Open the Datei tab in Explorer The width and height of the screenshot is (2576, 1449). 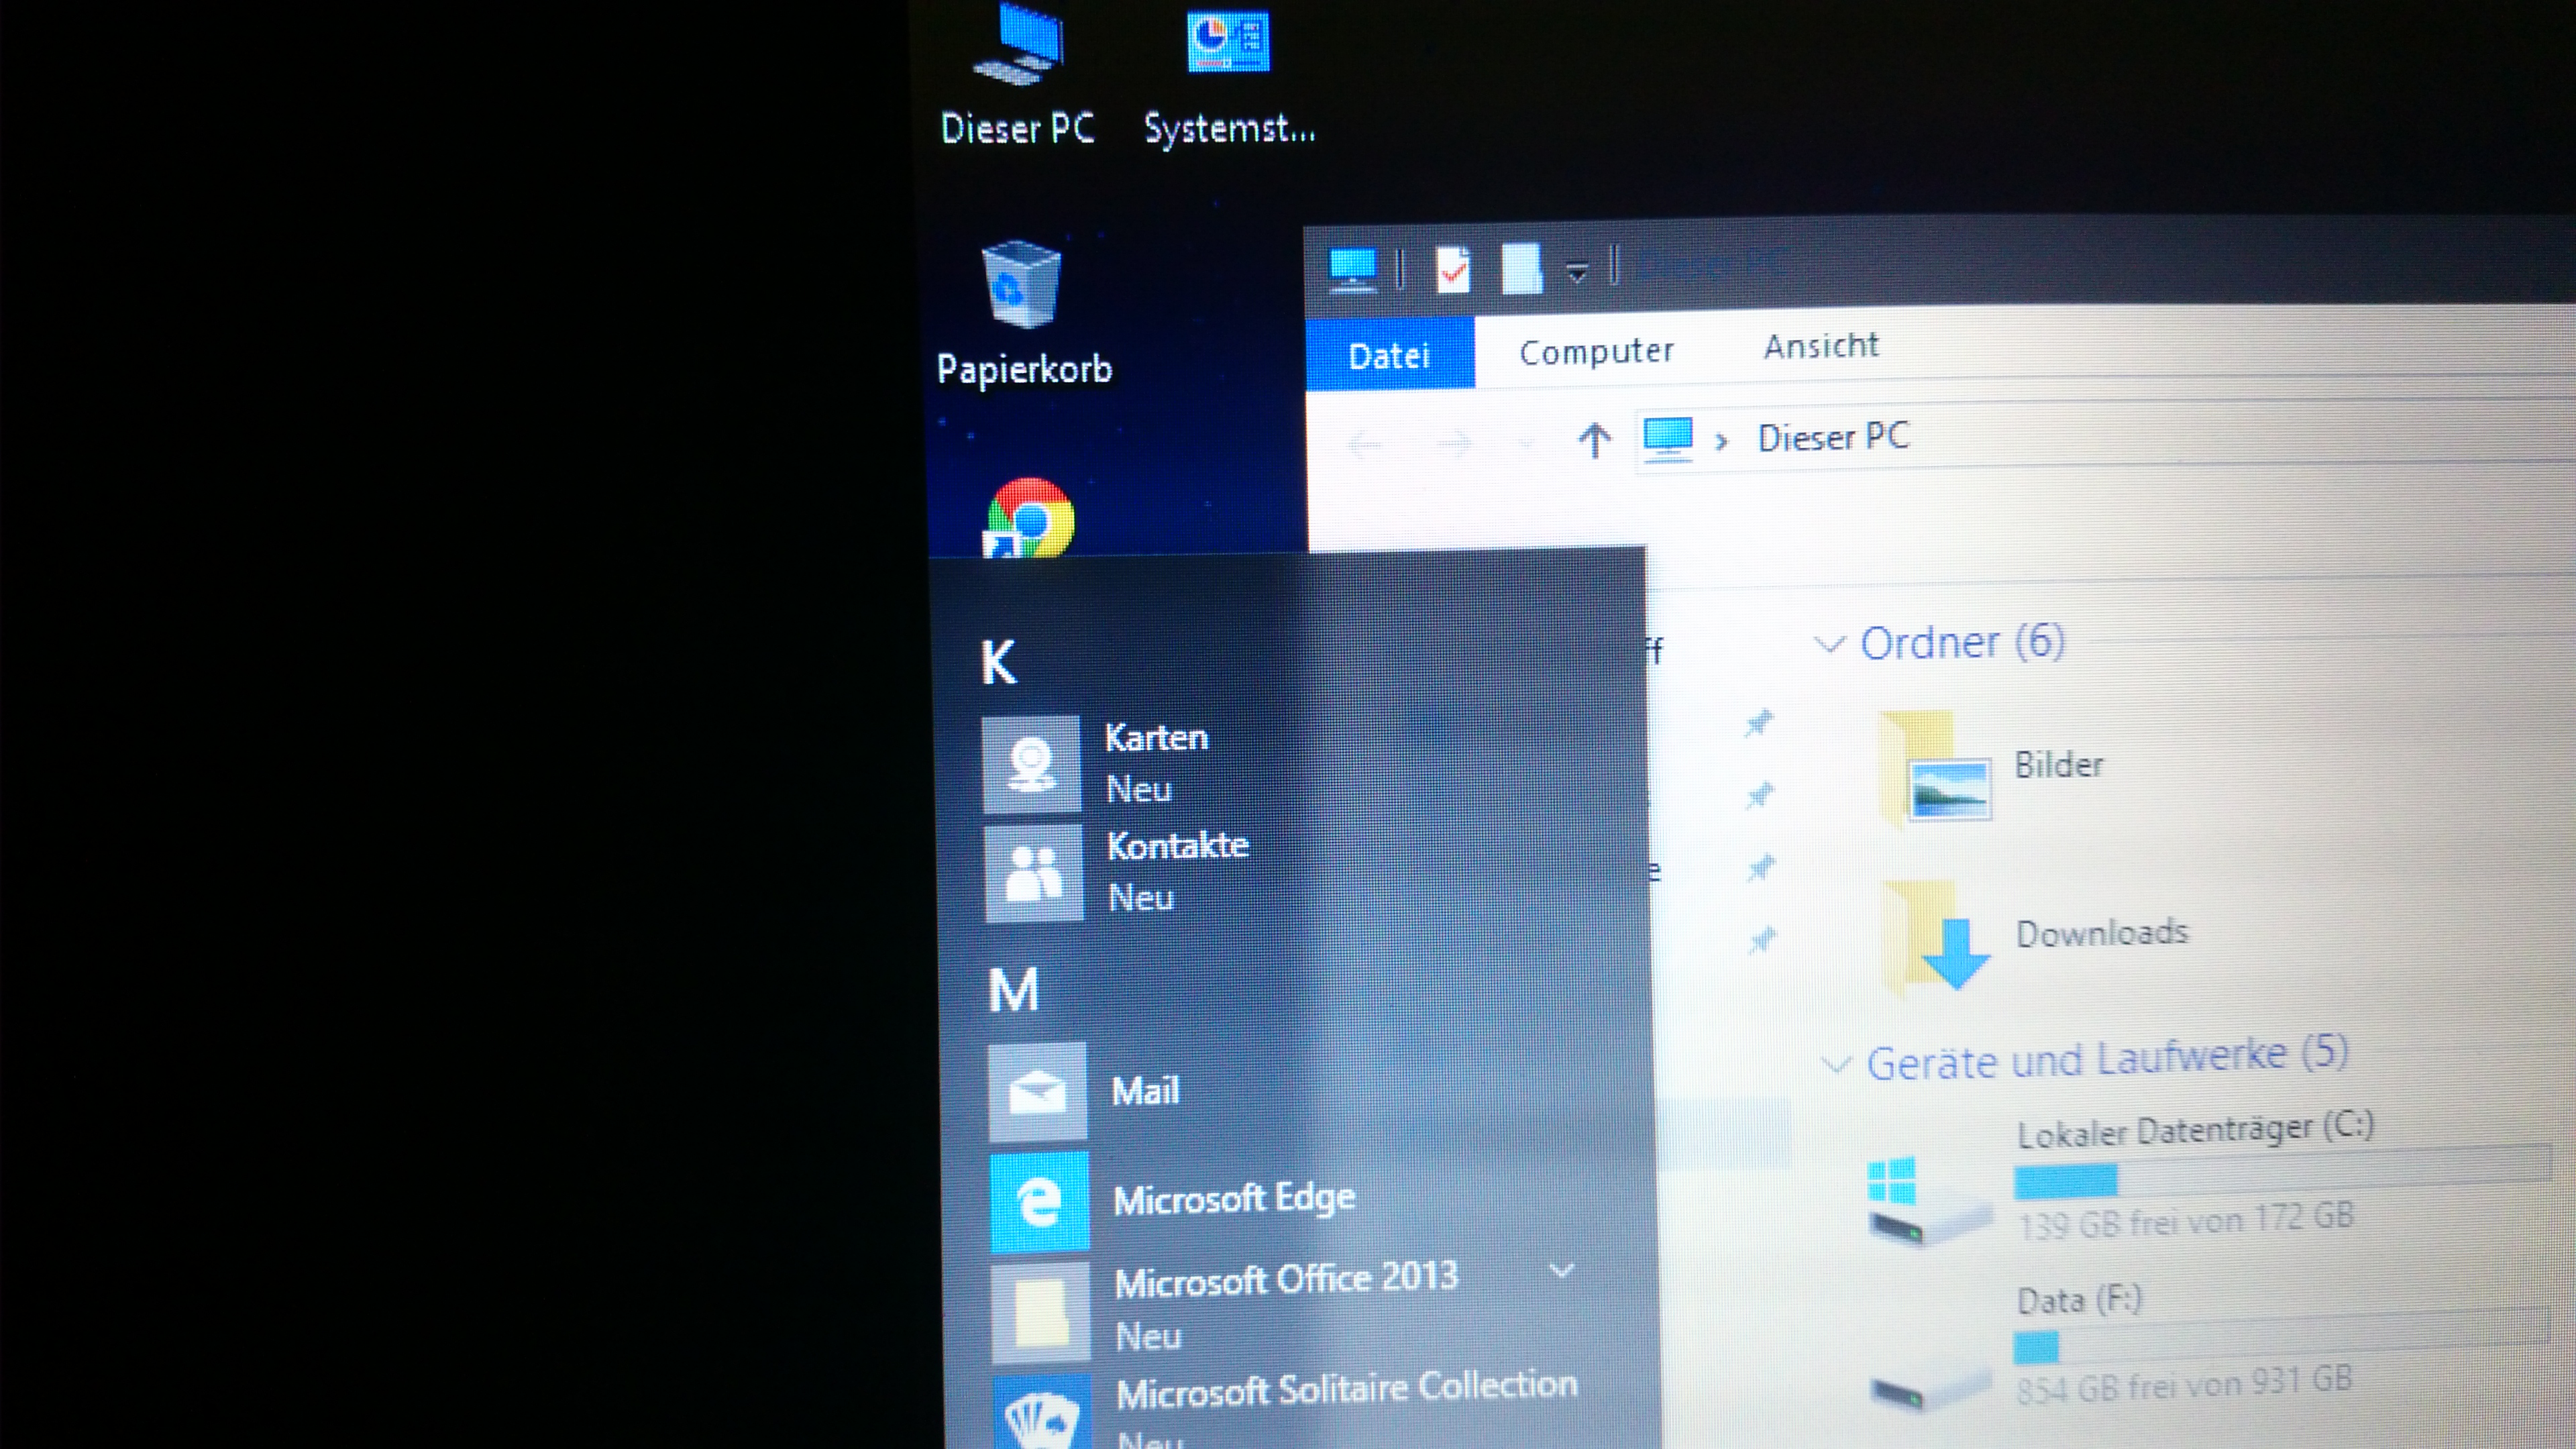(x=1389, y=354)
